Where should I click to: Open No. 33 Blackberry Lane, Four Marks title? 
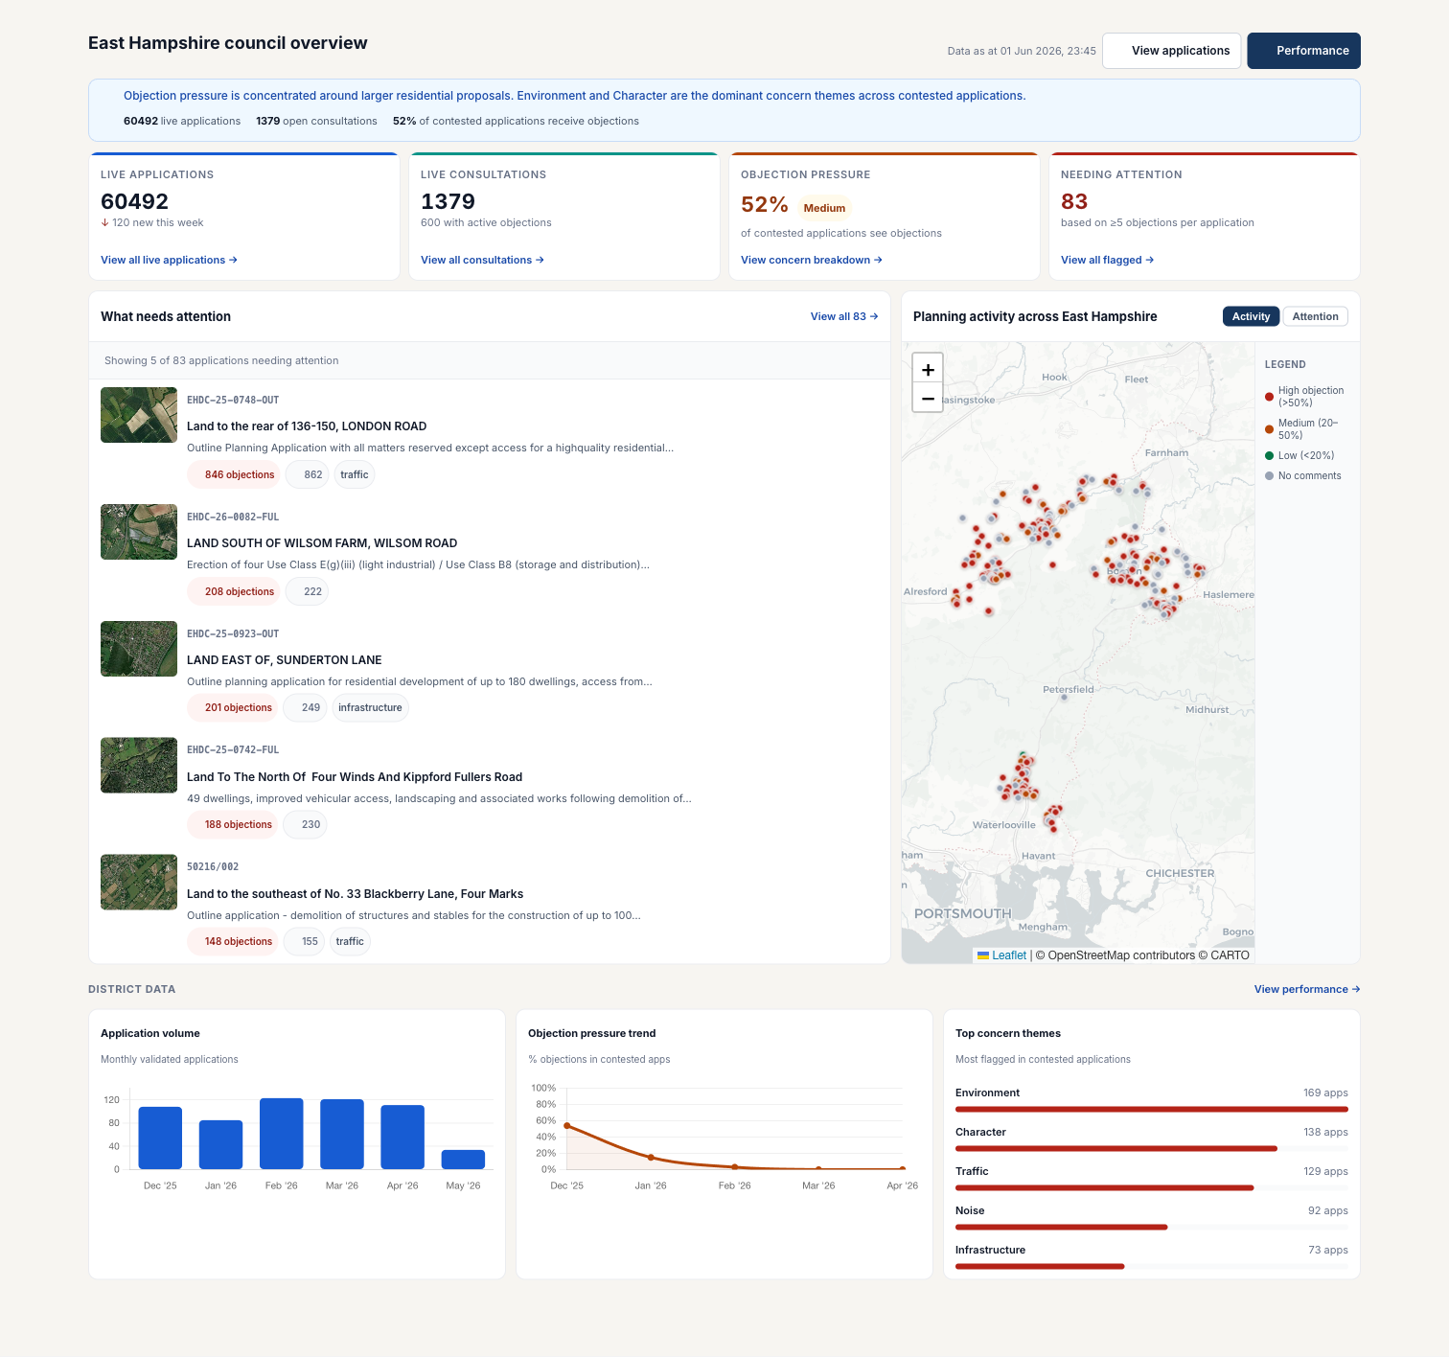[x=355, y=894]
